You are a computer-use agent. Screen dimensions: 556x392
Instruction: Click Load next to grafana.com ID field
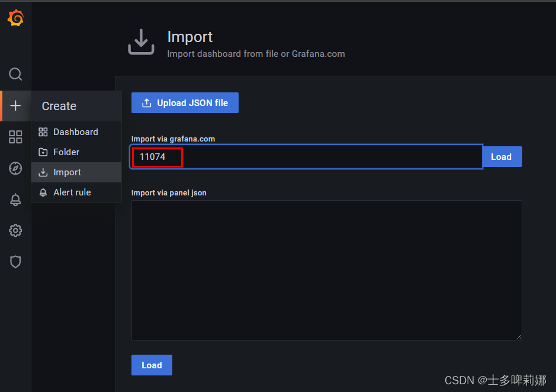pyautogui.click(x=502, y=157)
